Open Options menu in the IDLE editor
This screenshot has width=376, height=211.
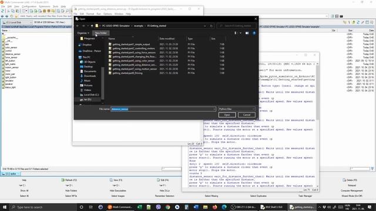point(108,14)
